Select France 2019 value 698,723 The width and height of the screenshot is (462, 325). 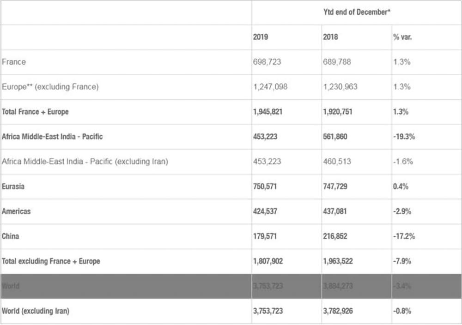(x=267, y=62)
